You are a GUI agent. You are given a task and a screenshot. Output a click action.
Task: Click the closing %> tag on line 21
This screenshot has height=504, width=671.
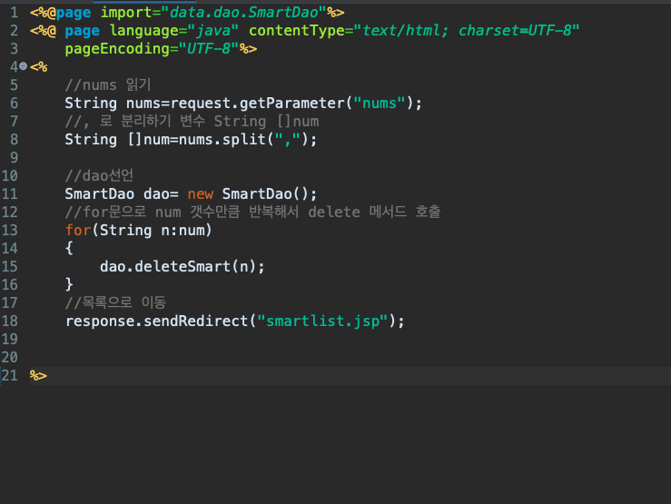(38, 376)
